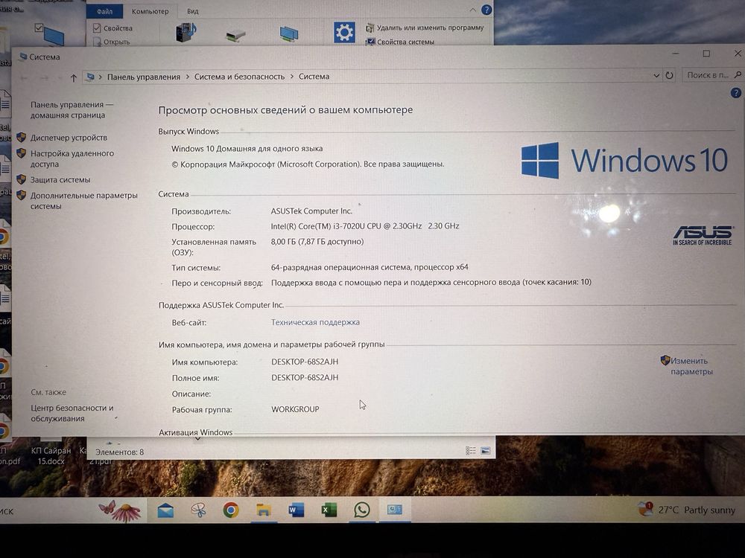Click the WORKGROUP value
This screenshot has width=745, height=558.
click(295, 409)
